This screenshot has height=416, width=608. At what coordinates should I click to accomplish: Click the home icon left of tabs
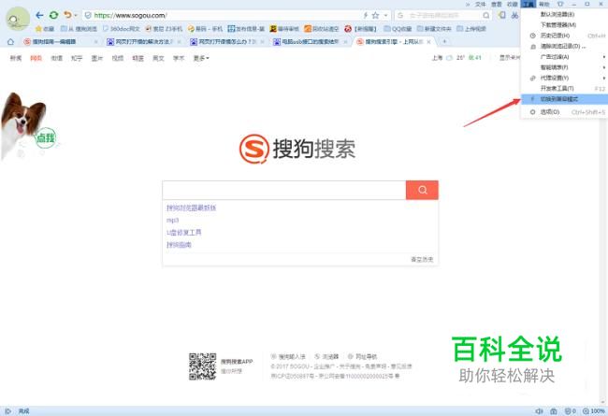tap(10, 42)
